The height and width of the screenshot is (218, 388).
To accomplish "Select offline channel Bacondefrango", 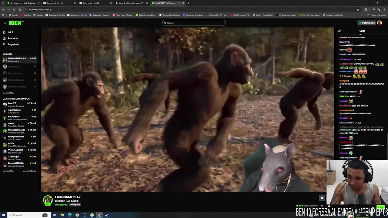I will click(19, 80).
